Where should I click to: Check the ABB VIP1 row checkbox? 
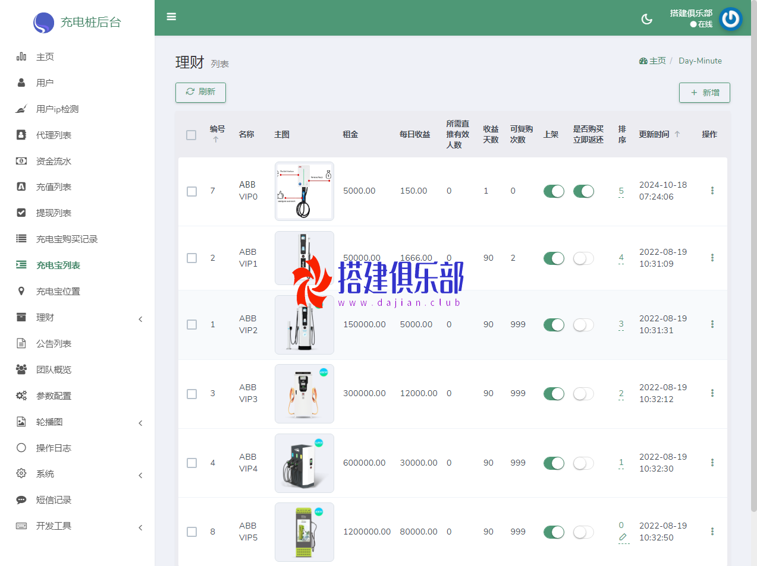(191, 258)
